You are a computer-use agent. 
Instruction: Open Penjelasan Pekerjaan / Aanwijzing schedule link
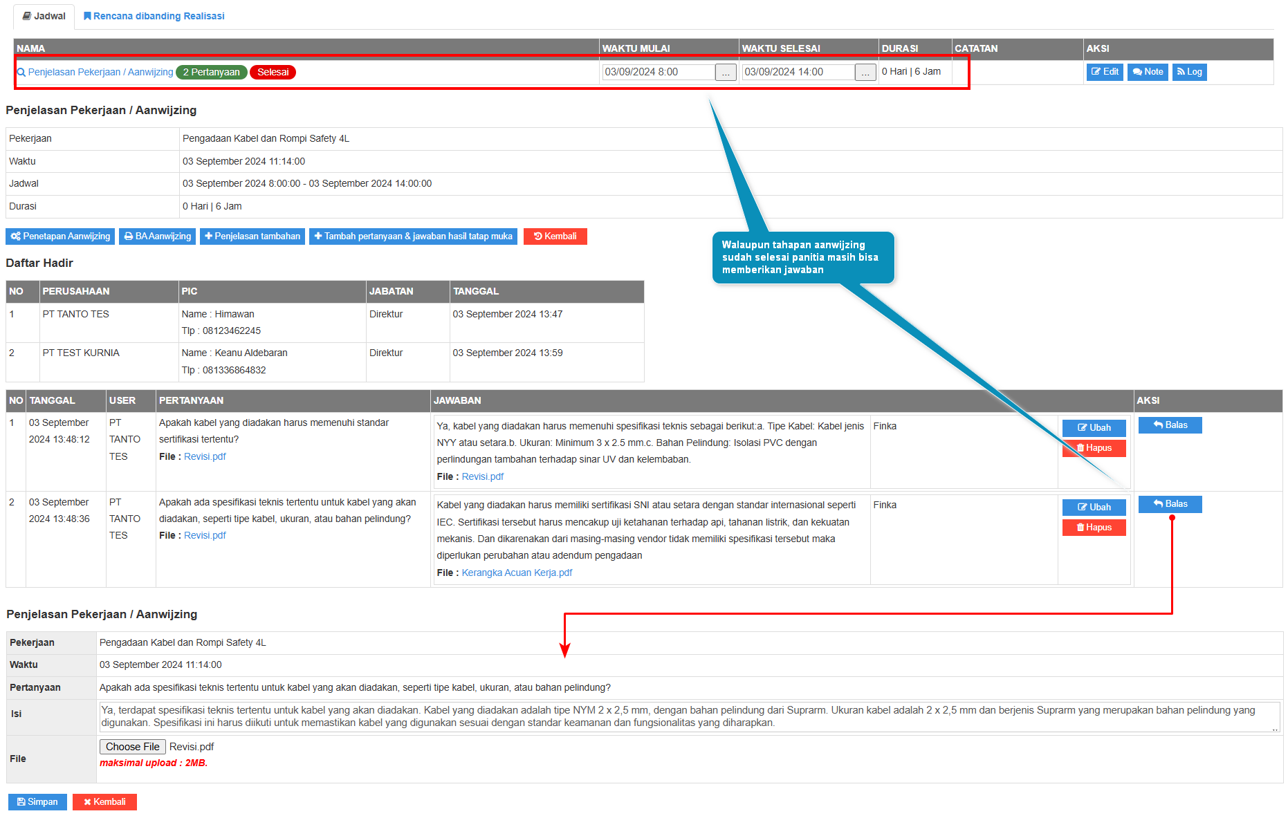pos(100,72)
